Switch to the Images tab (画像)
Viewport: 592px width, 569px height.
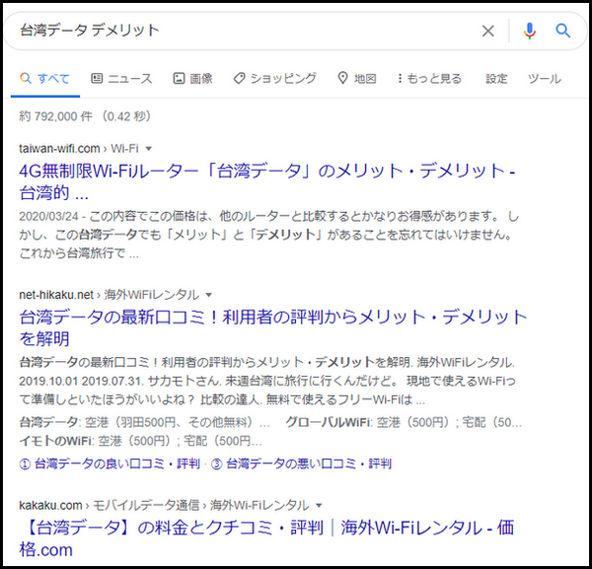coord(192,79)
